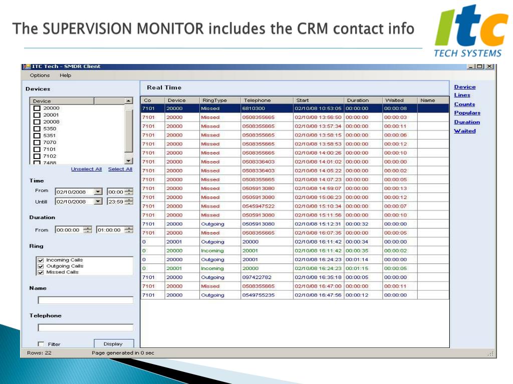
Task: Click the From time 00:00 spinner
Action: [x=130, y=191]
